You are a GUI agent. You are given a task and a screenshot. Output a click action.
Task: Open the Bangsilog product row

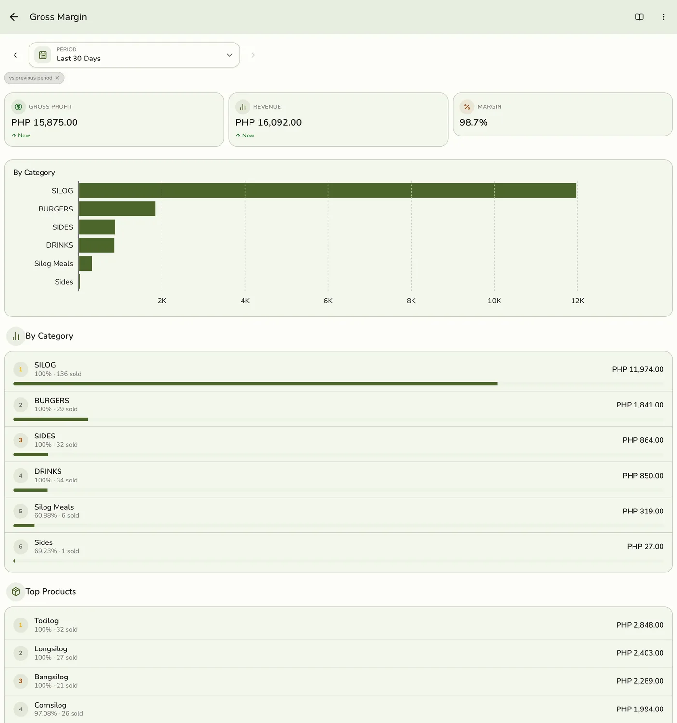pos(338,681)
